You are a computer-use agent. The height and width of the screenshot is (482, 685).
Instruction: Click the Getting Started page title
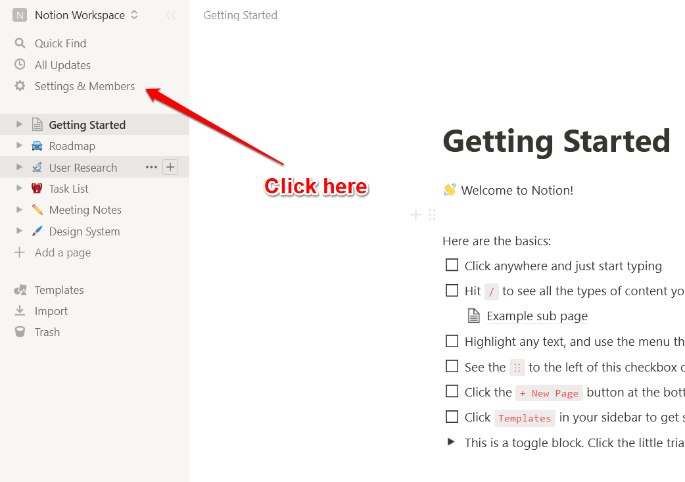click(557, 141)
